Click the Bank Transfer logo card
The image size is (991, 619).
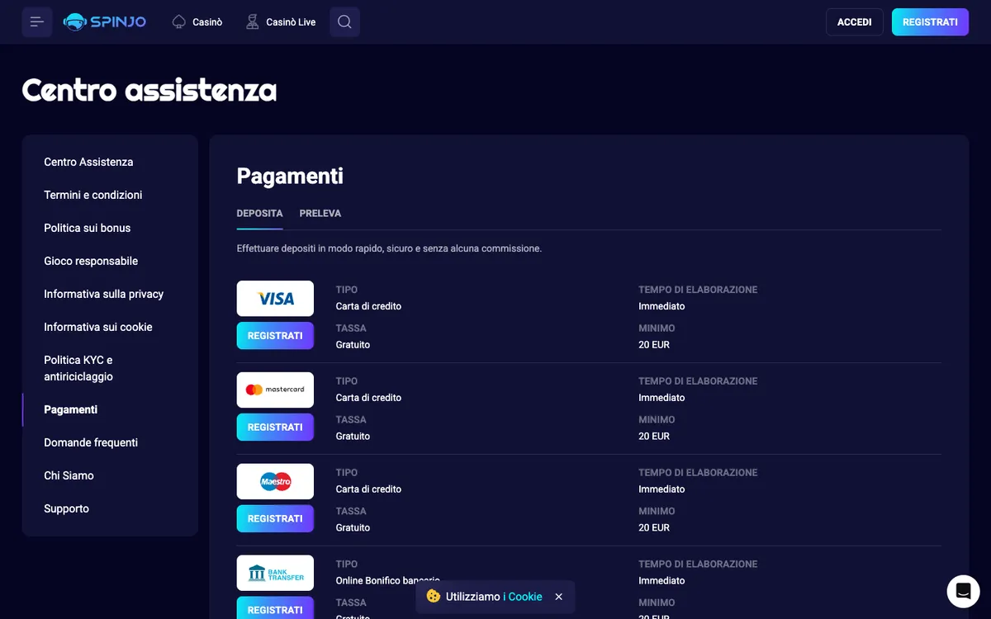click(x=275, y=573)
